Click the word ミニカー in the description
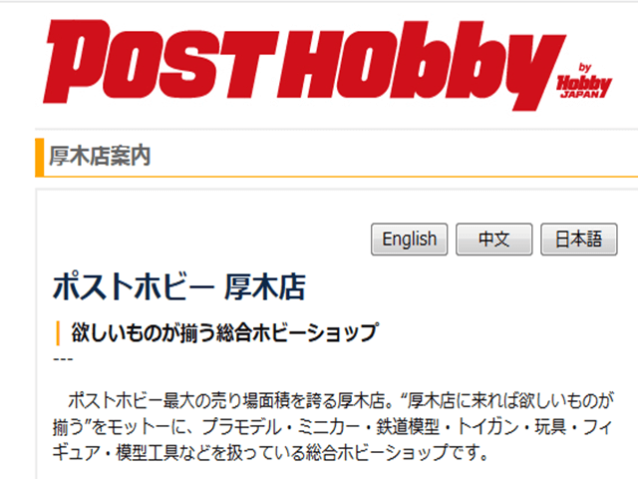The height and width of the screenshot is (479, 638). point(329,427)
